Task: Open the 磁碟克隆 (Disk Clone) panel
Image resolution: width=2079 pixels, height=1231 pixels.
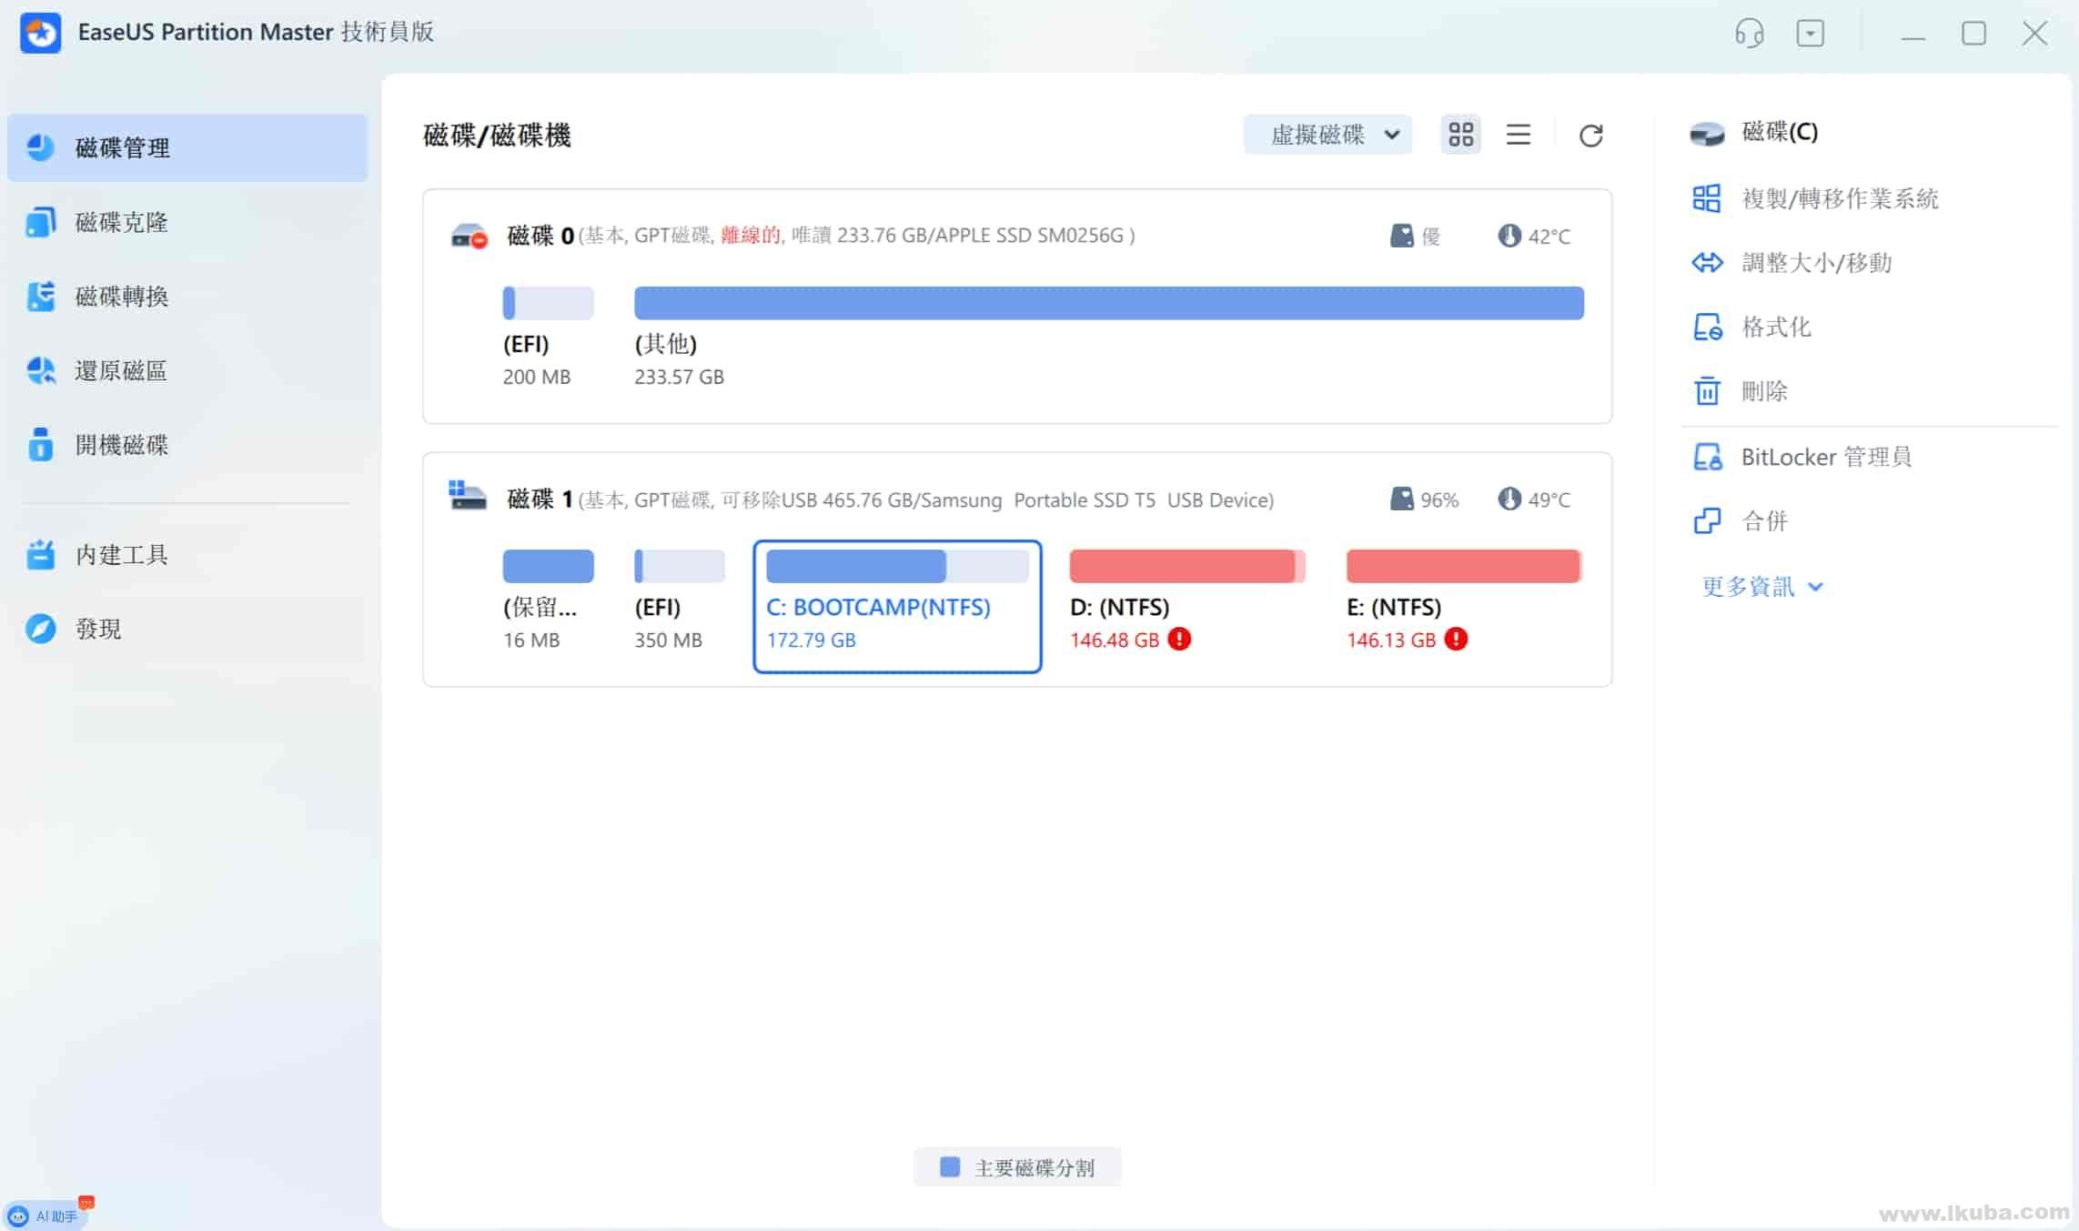Action: coord(121,221)
